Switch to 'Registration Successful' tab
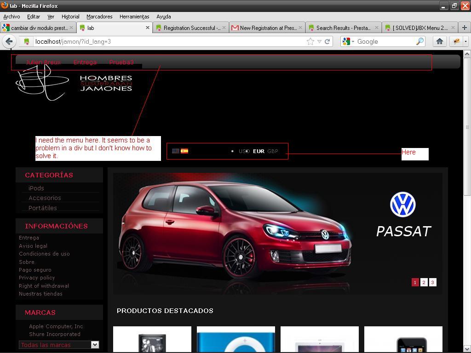Viewport: 471px width, 353px height. coord(190,28)
